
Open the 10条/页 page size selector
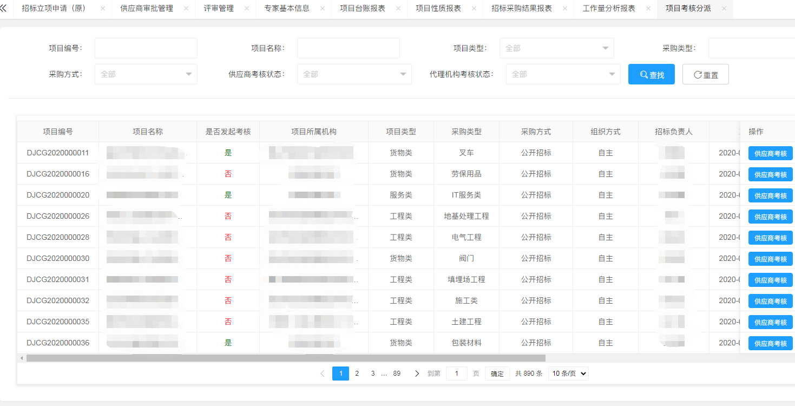tap(568, 373)
